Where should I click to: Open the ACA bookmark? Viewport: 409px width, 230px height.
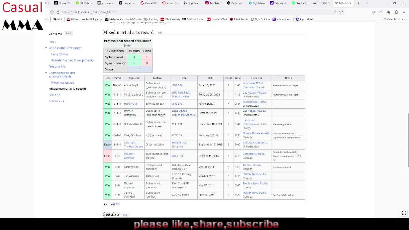58,19
